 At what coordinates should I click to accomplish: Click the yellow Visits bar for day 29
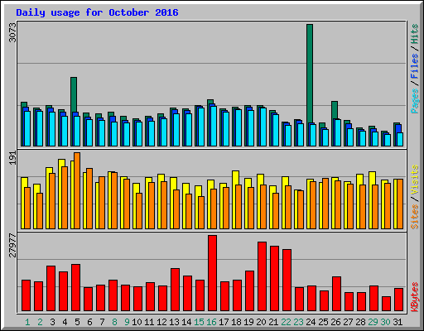click(372, 178)
